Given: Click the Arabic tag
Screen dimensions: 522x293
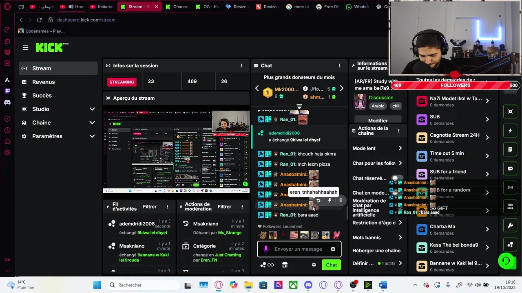Looking at the screenshot, I should point(378,106).
